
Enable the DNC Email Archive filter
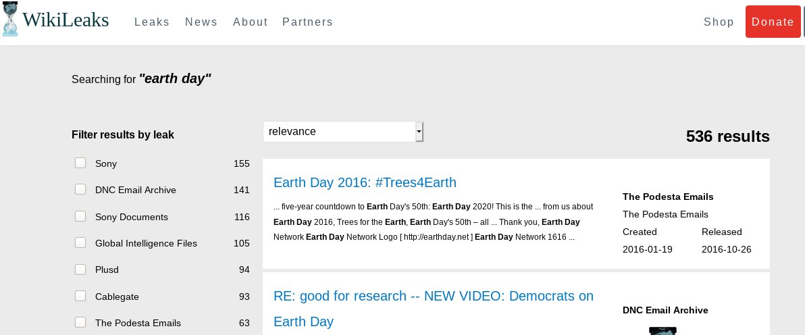[x=80, y=189]
